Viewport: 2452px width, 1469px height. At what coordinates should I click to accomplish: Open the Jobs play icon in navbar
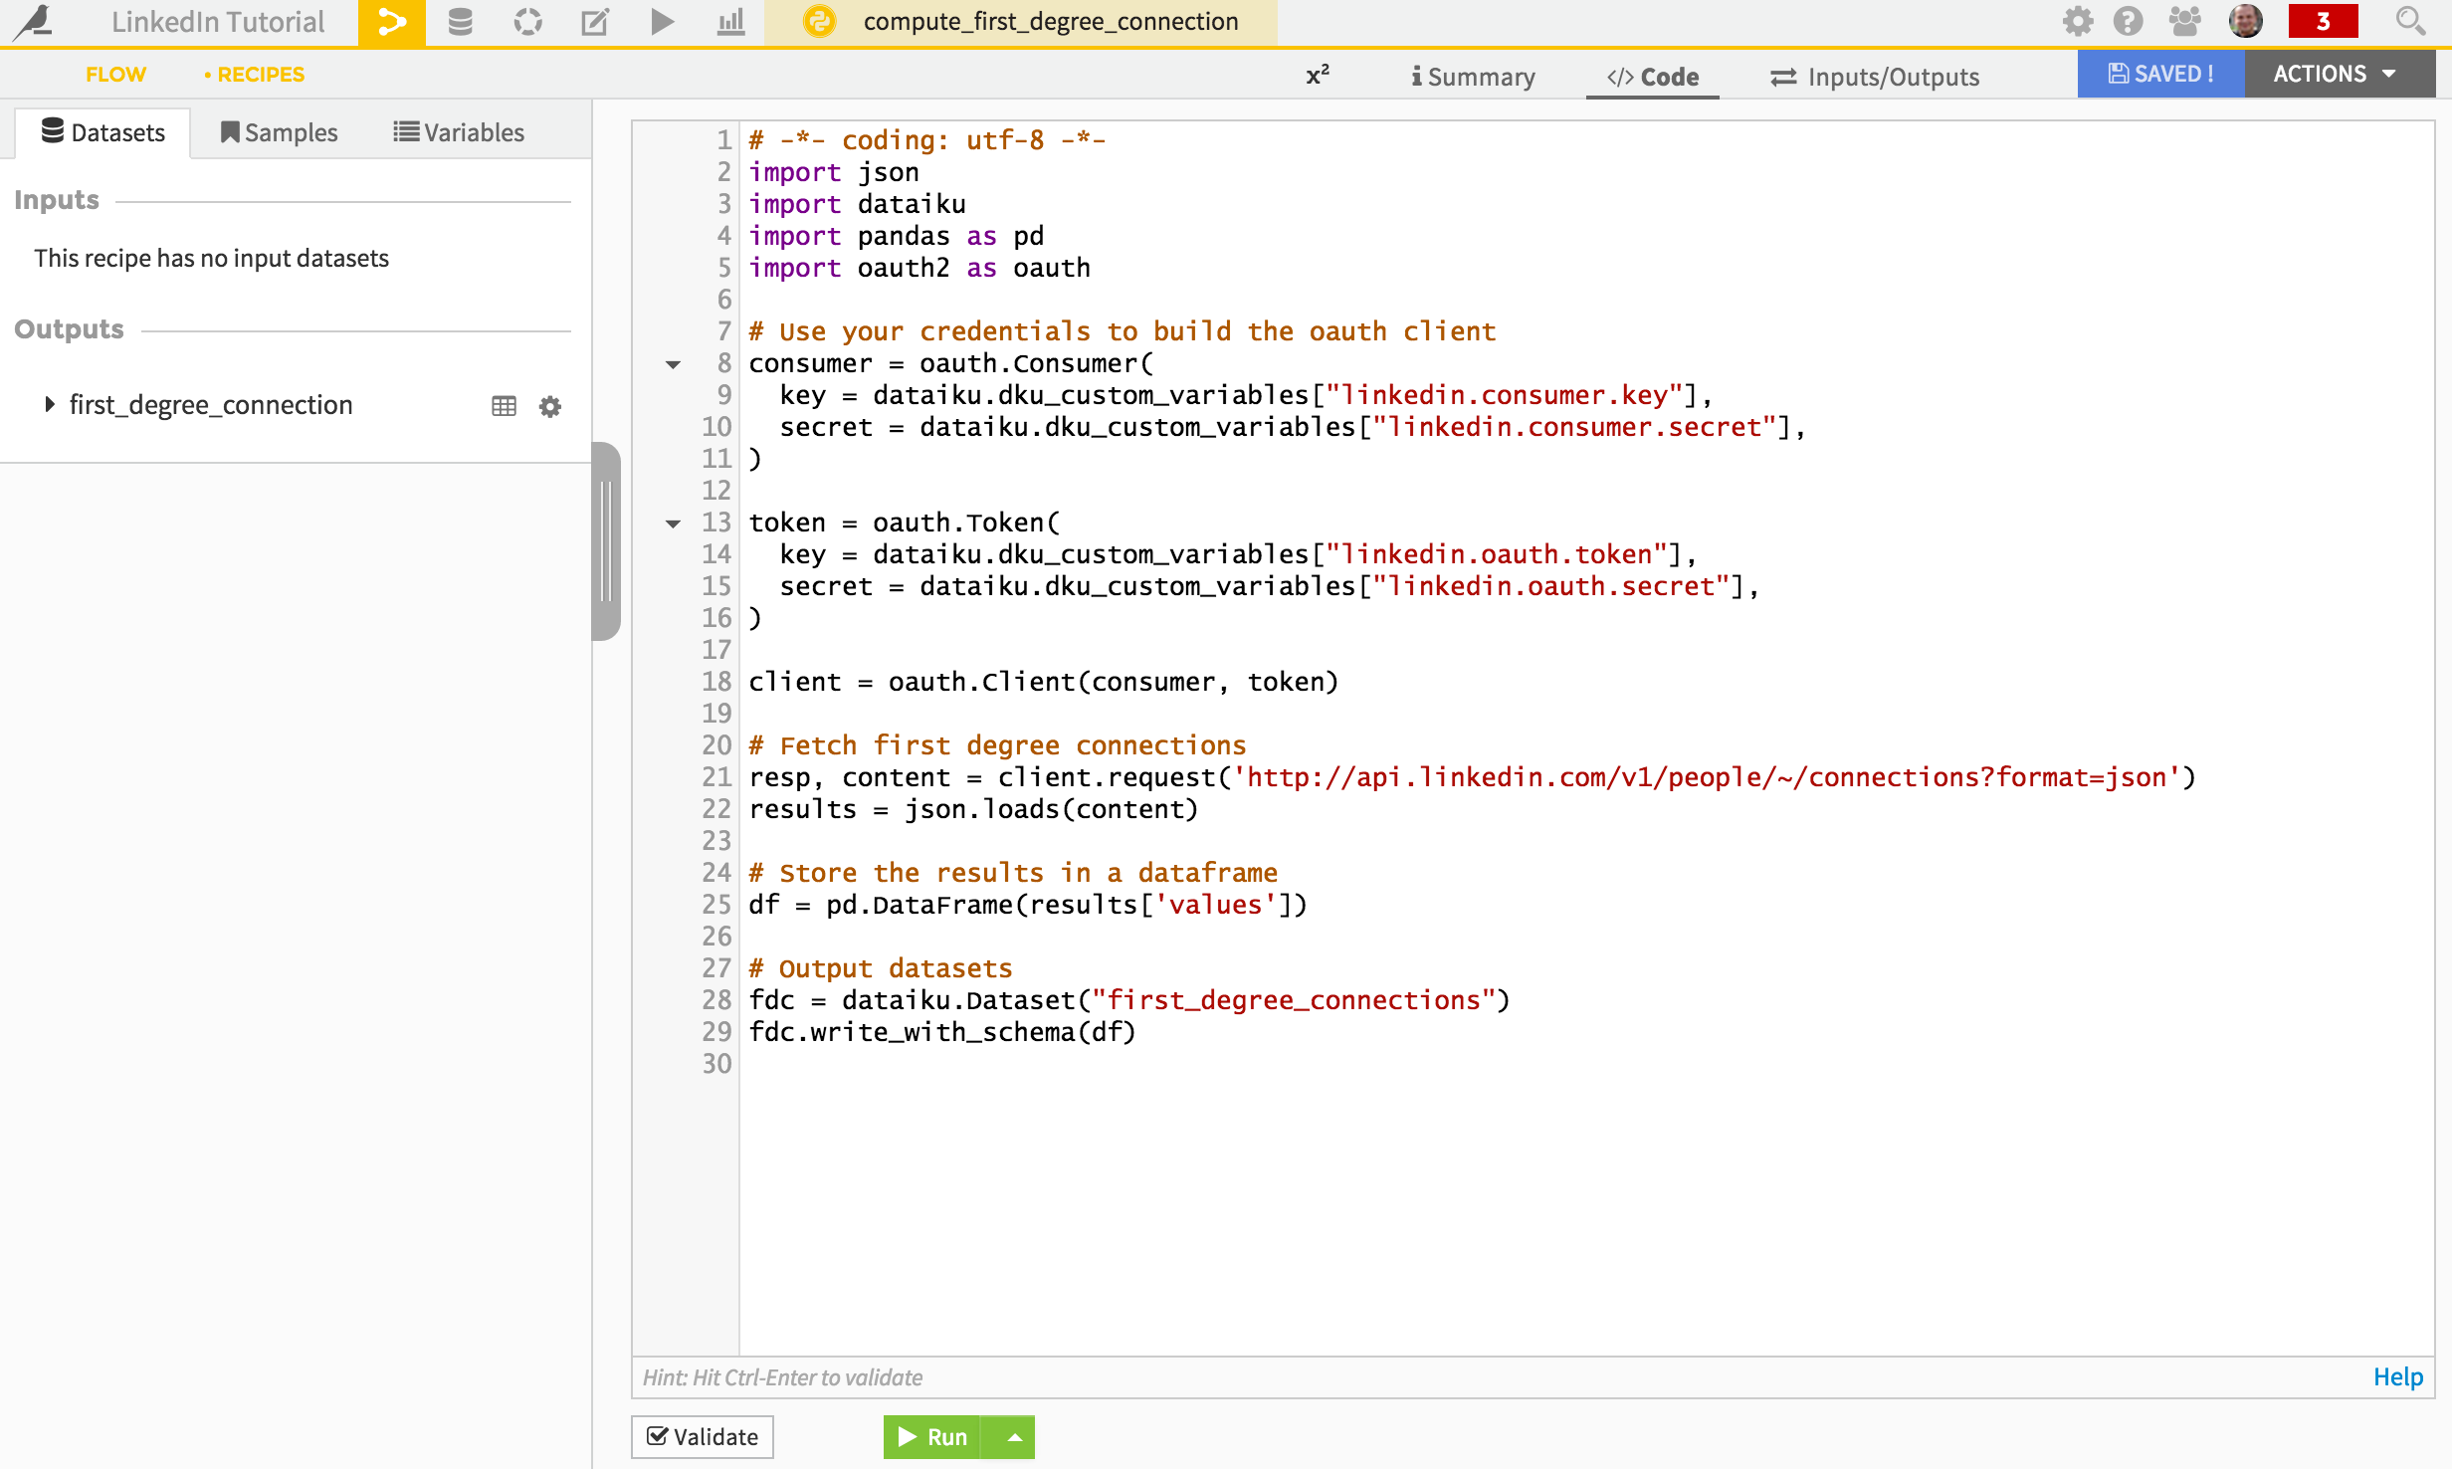pos(662,22)
